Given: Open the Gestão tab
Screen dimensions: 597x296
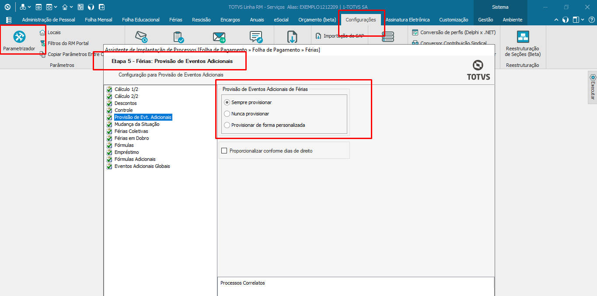Looking at the screenshot, I should (485, 20).
